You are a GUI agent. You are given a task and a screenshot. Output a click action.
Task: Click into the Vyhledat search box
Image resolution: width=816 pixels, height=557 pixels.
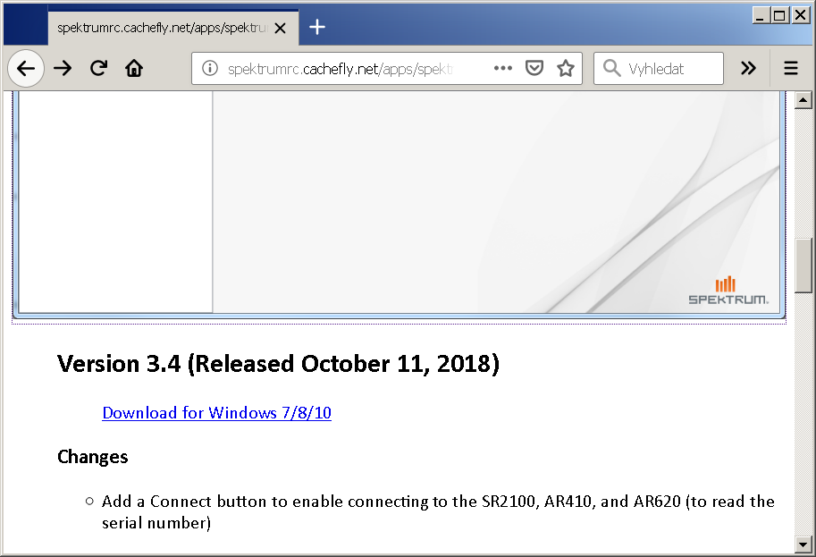click(670, 69)
